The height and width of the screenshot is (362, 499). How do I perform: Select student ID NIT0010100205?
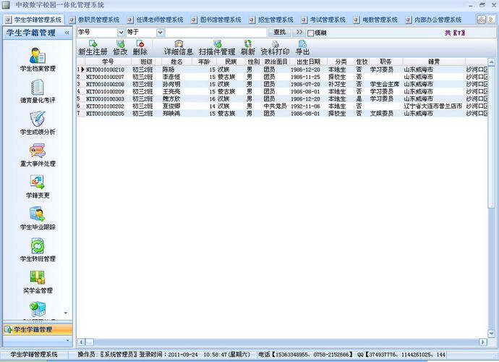pyautogui.click(x=106, y=114)
